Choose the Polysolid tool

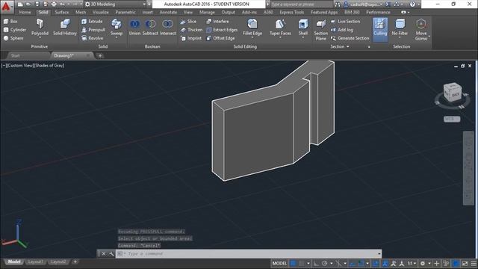pyautogui.click(x=40, y=27)
